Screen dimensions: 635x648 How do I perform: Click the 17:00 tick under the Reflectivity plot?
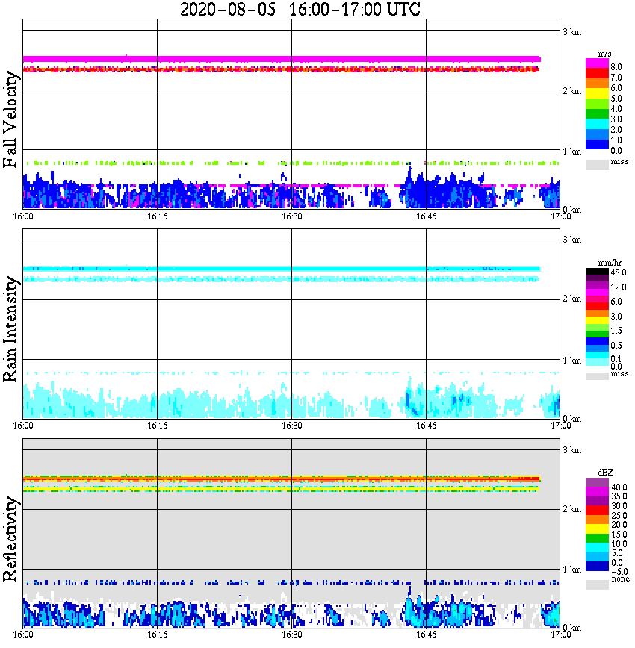[560, 634]
